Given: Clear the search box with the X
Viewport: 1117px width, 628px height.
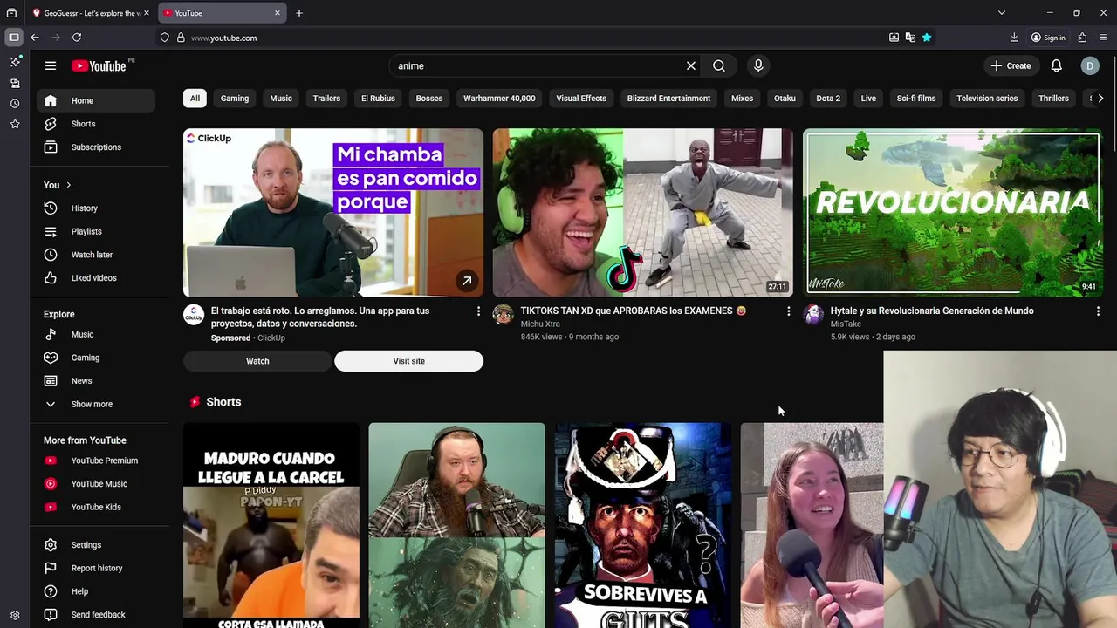Looking at the screenshot, I should pos(691,65).
